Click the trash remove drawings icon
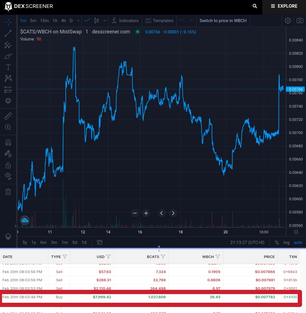The image size is (306, 313). pos(8,192)
